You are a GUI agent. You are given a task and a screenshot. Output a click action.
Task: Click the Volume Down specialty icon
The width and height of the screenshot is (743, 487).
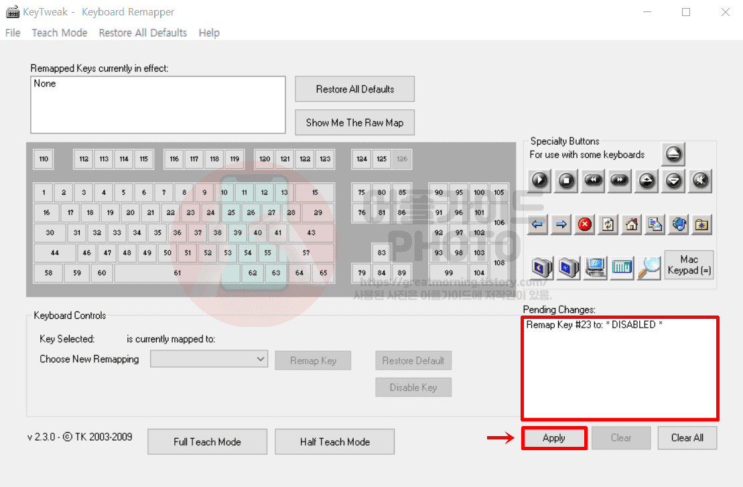(x=673, y=180)
